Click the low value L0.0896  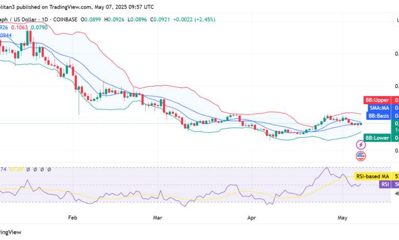[x=137, y=19]
